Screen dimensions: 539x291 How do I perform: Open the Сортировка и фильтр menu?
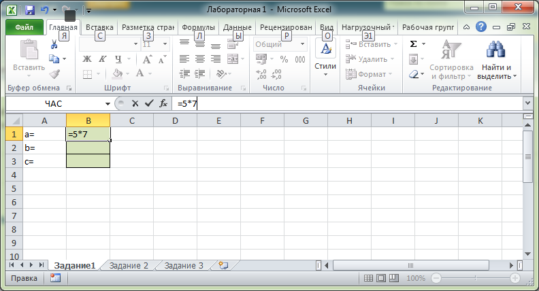[x=451, y=60]
